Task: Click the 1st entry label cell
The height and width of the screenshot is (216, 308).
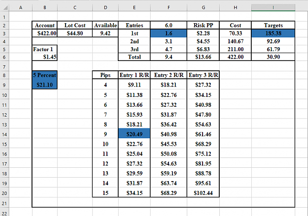Action: [x=135, y=33]
